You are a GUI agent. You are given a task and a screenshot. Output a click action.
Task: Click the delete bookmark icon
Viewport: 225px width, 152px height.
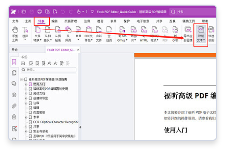(x=37, y=63)
